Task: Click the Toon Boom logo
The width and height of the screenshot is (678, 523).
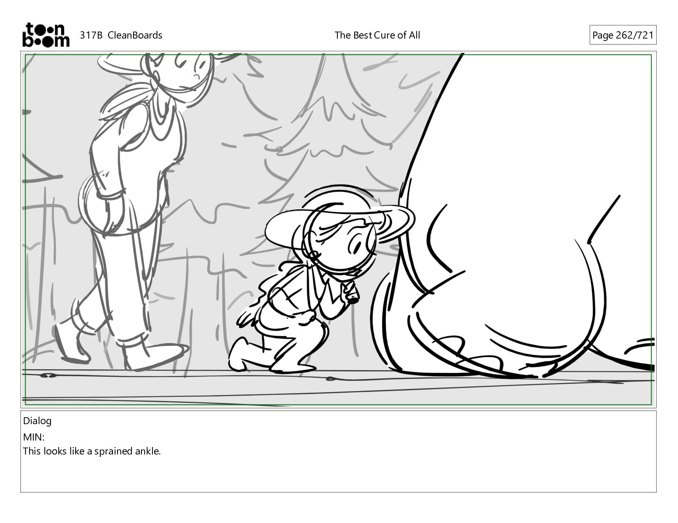Action: pyautogui.click(x=46, y=35)
